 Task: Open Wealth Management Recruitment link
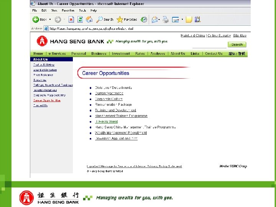(121, 133)
